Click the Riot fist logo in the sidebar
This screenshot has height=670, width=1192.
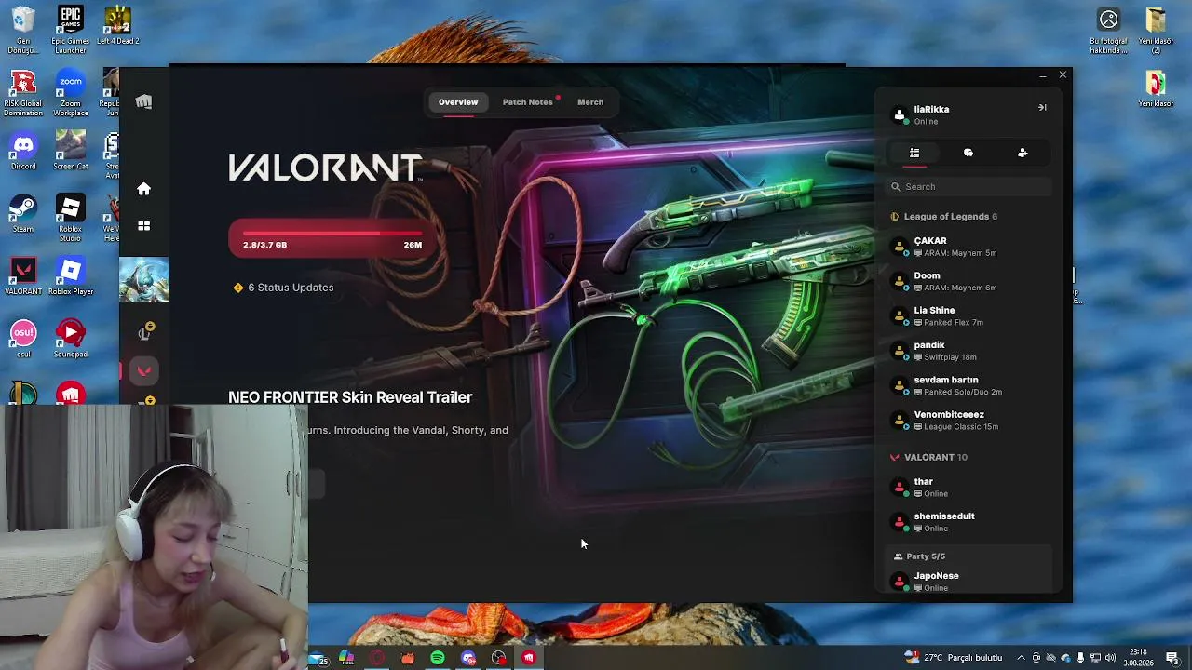(143, 101)
